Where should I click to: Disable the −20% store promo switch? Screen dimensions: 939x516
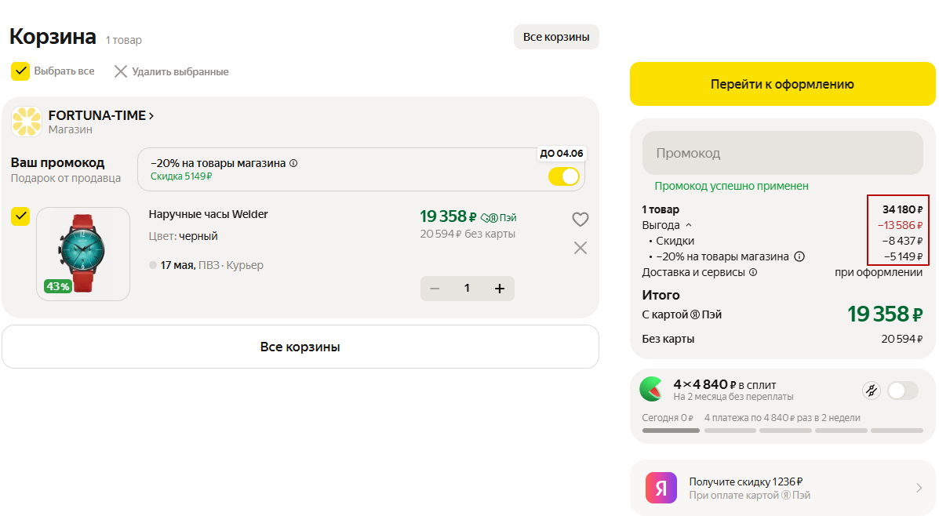563,176
